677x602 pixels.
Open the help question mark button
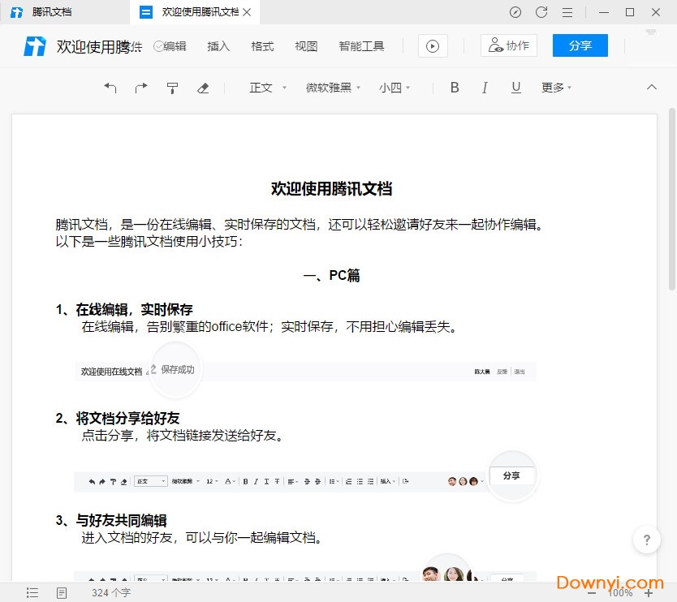(646, 540)
